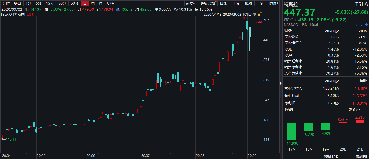Open the 超级叠加 overlay menu
The width and height of the screenshot is (369, 159).
tap(208, 3)
